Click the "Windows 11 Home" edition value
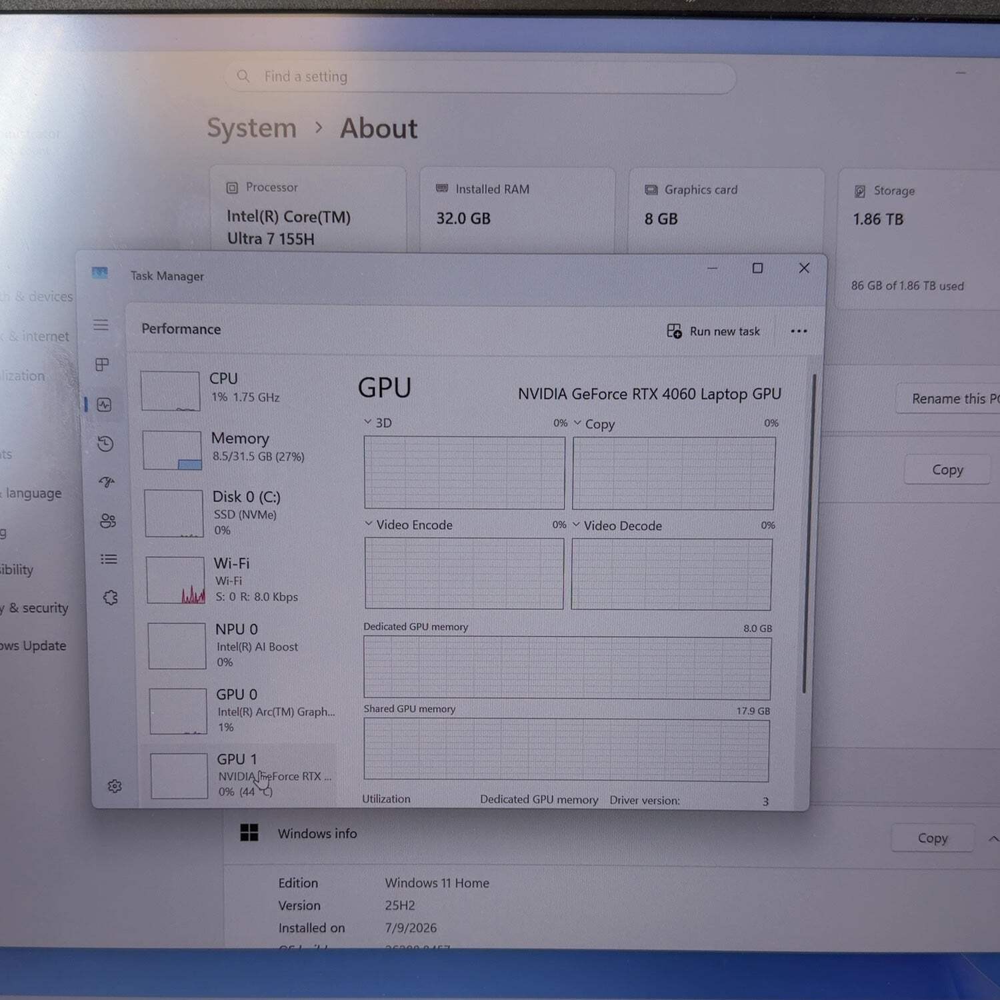 [437, 883]
